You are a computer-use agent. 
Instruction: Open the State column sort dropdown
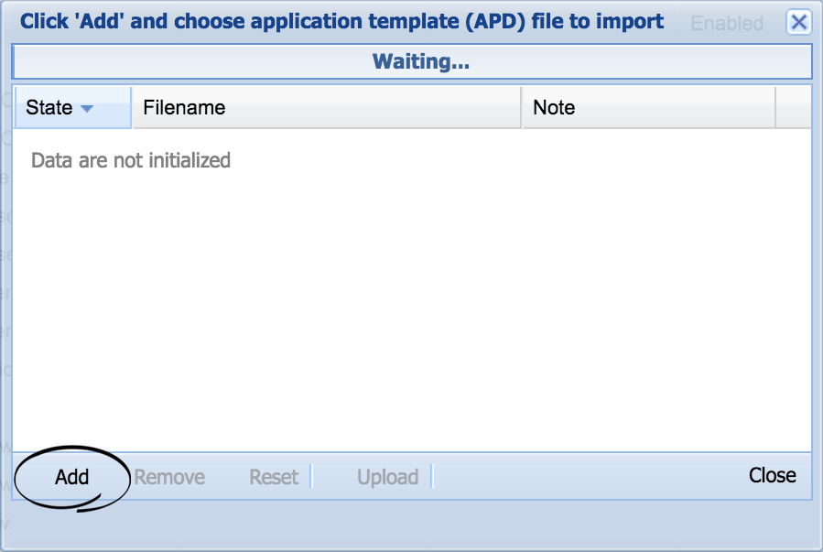(x=85, y=107)
